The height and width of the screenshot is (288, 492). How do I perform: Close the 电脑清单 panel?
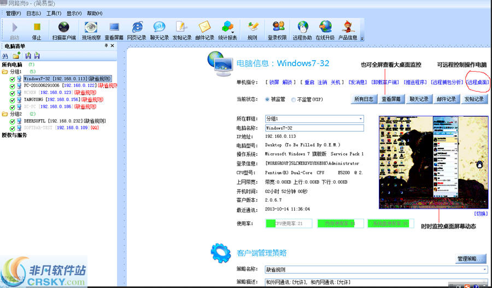[112, 46]
